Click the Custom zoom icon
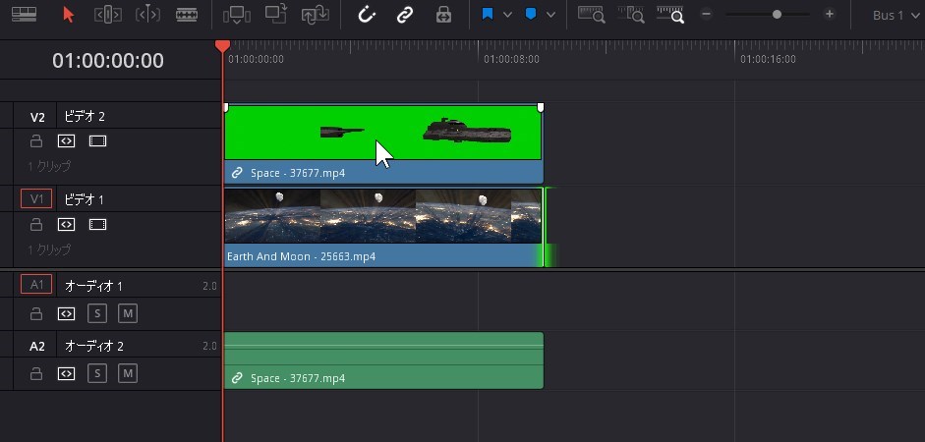Viewport: 925px width, 442px height. pyautogui.click(x=670, y=14)
